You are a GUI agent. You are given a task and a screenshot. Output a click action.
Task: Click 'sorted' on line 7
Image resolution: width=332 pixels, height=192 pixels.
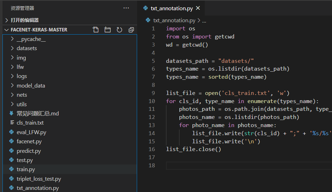(218, 77)
